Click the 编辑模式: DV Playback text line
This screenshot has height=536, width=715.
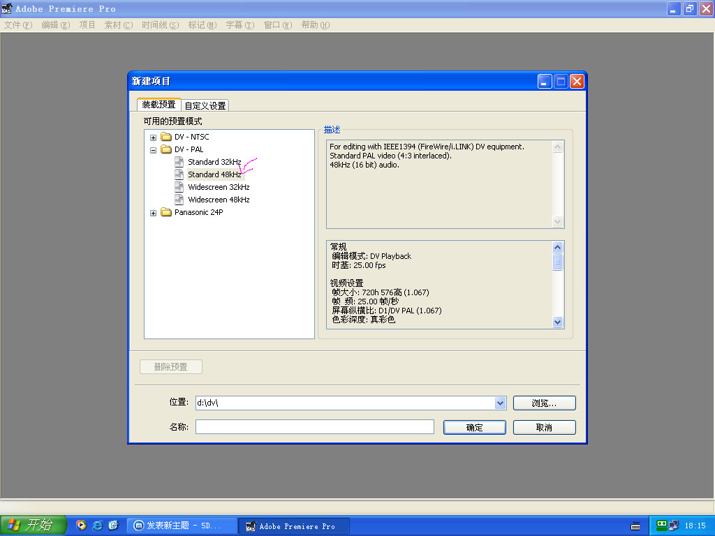pyautogui.click(x=371, y=256)
